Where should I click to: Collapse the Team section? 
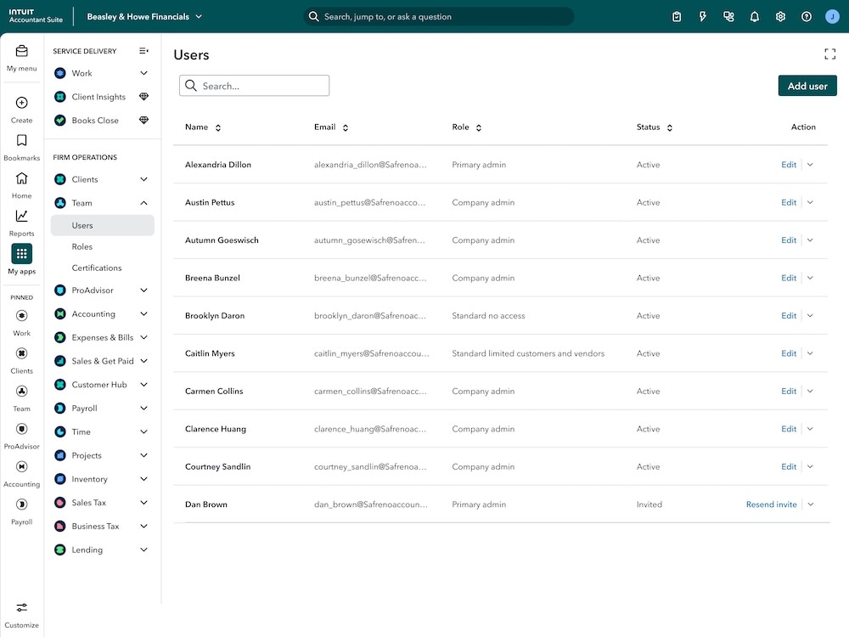tap(143, 203)
